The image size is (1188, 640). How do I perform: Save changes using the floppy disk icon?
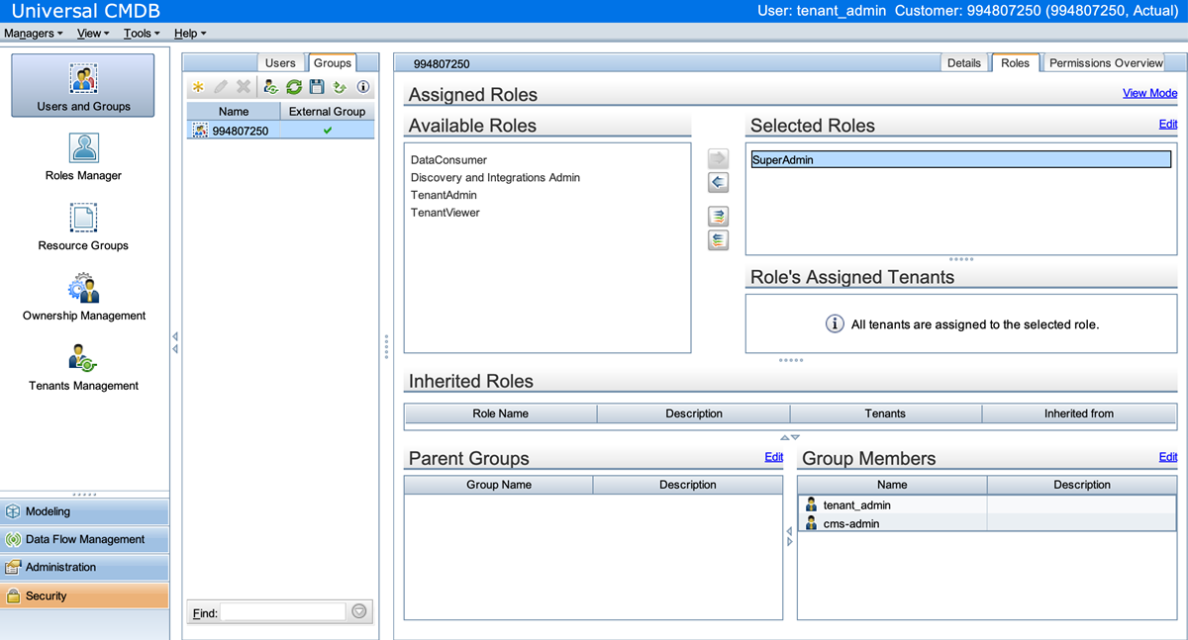click(x=316, y=87)
